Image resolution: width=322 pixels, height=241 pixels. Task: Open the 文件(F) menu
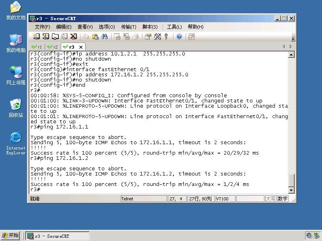coord(42,27)
